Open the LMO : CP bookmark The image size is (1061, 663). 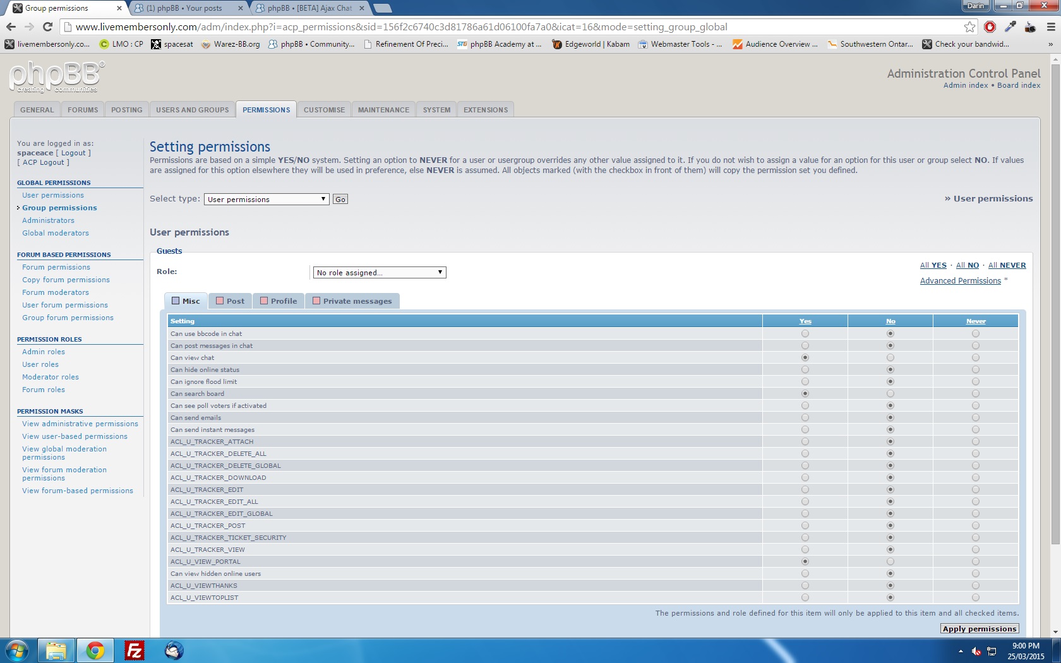121,44
